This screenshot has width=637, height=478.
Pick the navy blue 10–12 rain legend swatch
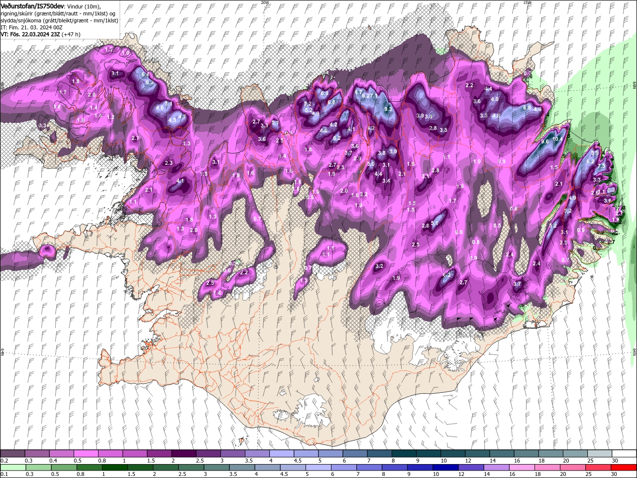pyautogui.click(x=446, y=468)
